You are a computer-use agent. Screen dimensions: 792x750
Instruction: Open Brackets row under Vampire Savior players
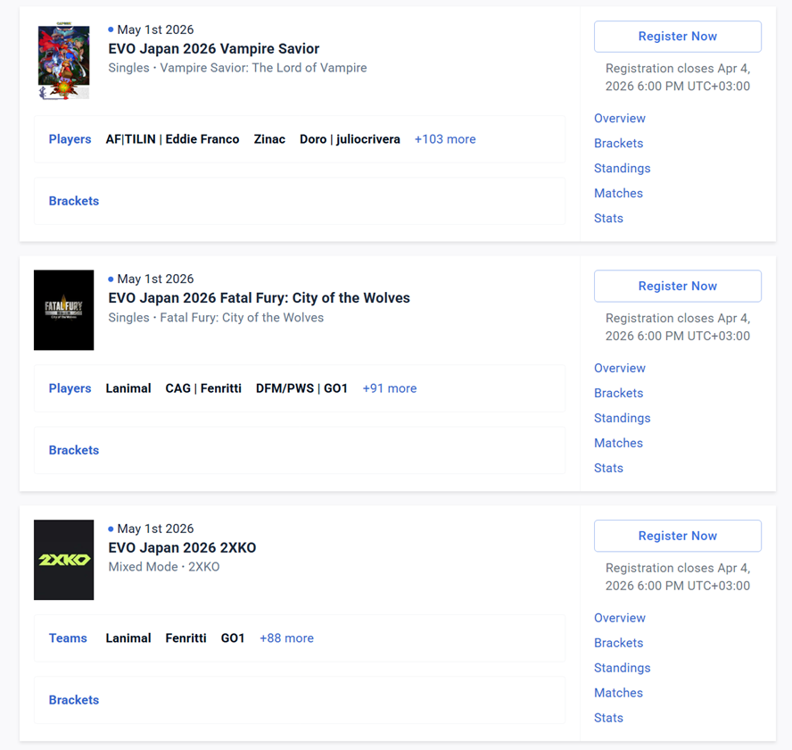(x=300, y=201)
